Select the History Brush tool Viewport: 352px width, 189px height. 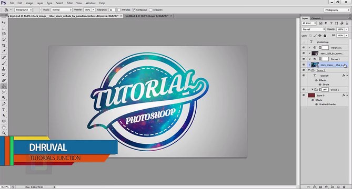coord(4,75)
